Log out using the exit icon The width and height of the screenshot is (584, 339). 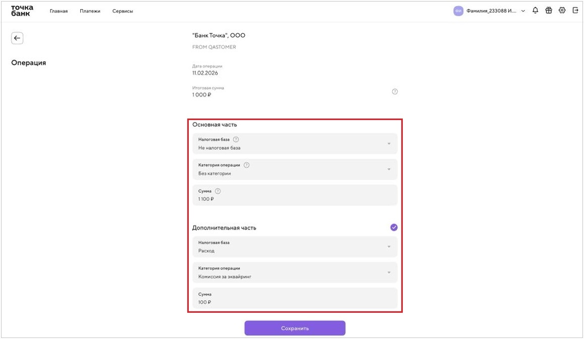point(575,11)
